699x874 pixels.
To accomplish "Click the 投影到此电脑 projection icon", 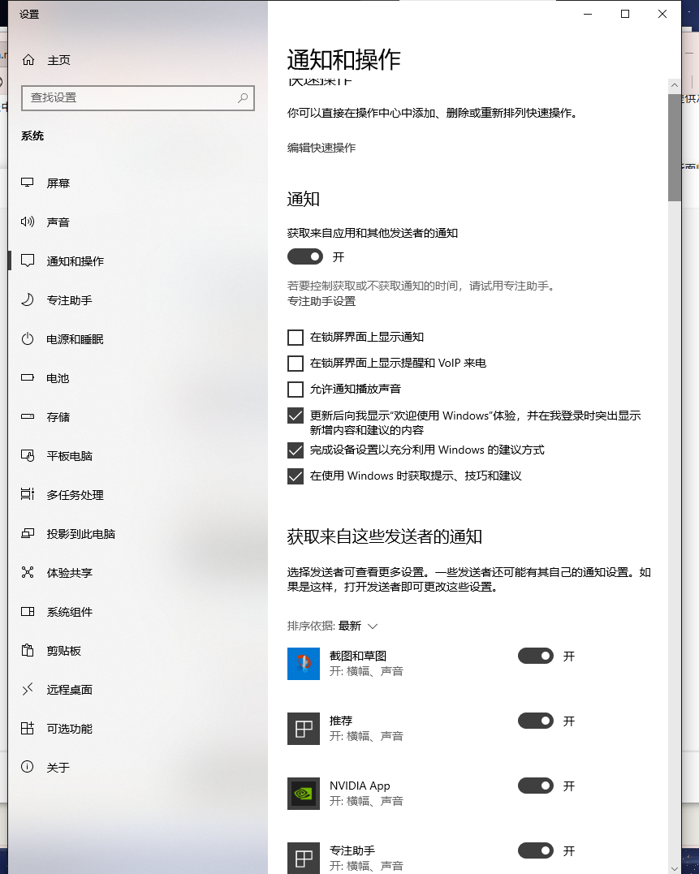I will [x=28, y=533].
